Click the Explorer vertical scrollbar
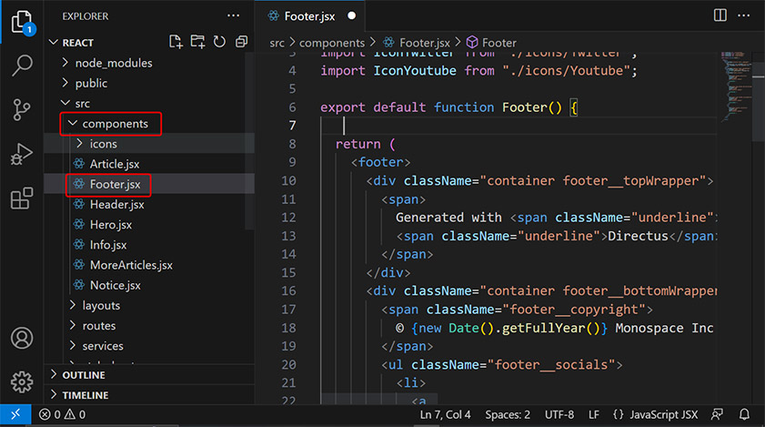This screenshot has height=427, width=765. point(249,142)
